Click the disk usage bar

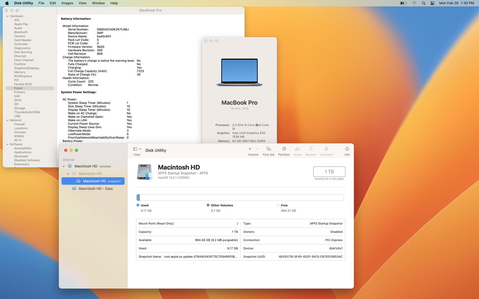tap(240, 197)
